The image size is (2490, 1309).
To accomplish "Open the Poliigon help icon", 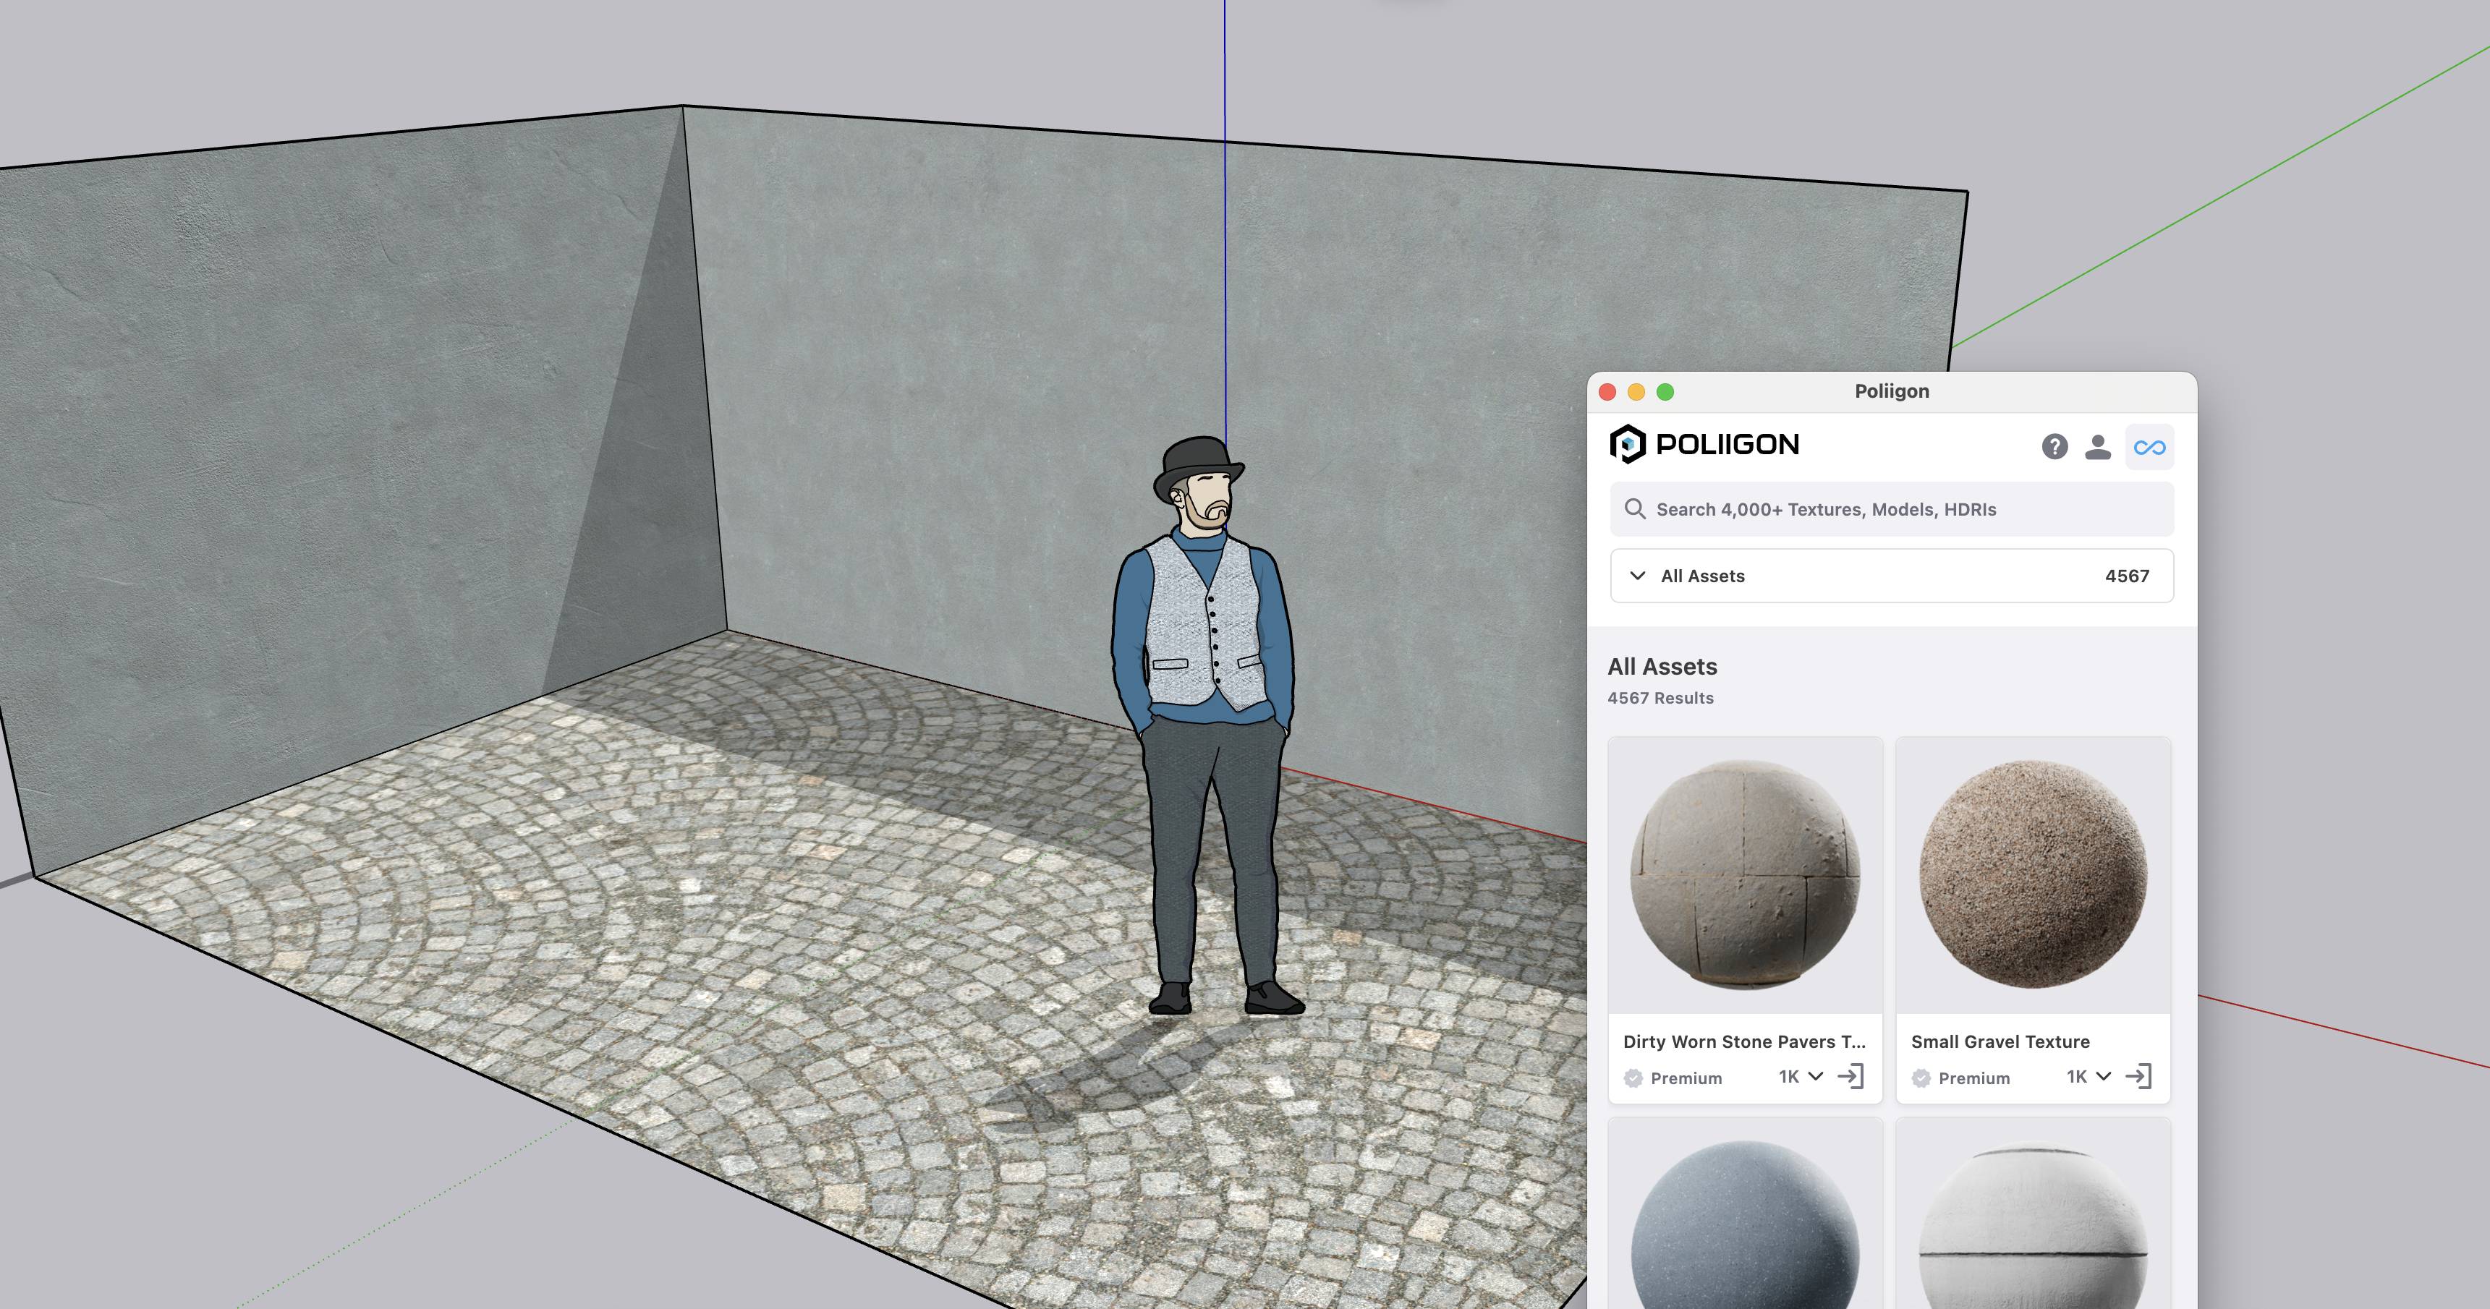I will (2054, 446).
